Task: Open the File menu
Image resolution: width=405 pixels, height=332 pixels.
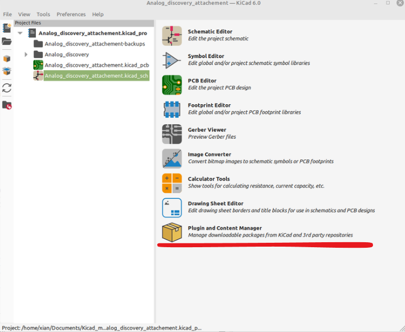Action: point(7,14)
